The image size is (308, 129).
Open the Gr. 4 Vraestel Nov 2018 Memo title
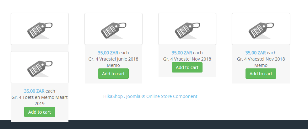(x=261, y=62)
